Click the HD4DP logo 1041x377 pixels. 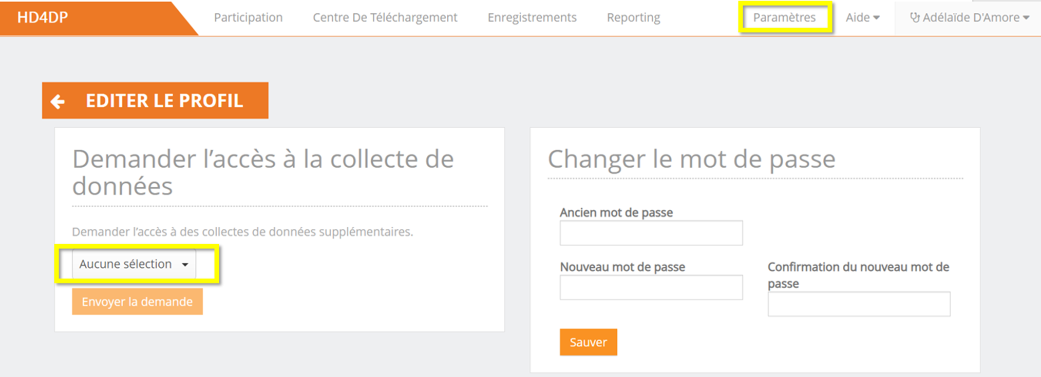pos(43,17)
